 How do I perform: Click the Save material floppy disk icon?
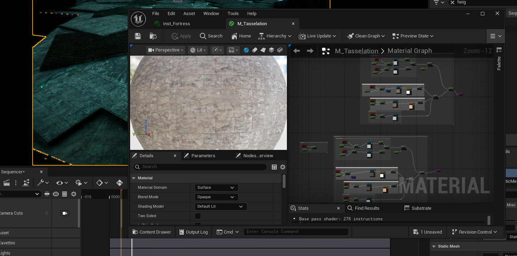(138, 36)
